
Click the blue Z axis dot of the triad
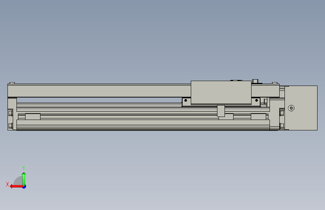(x=24, y=186)
